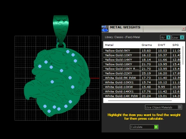Select the Yellow Gold:9KY row
The image size is (186, 139).
click(x=142, y=51)
